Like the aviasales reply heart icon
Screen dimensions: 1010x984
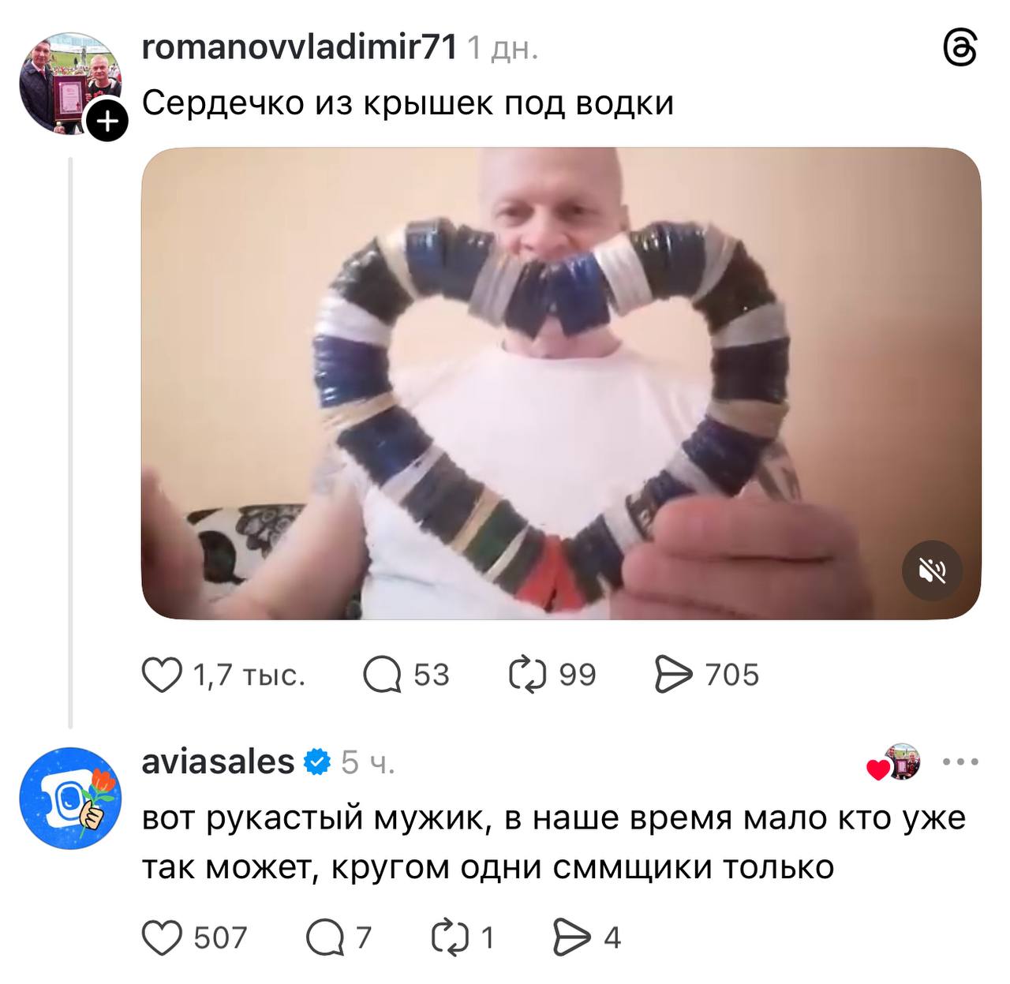coord(162,937)
